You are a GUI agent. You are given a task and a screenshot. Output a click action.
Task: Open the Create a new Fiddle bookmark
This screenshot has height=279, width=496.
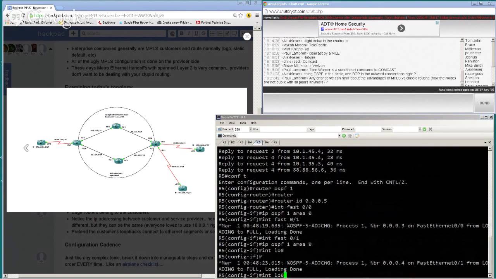(174, 22)
